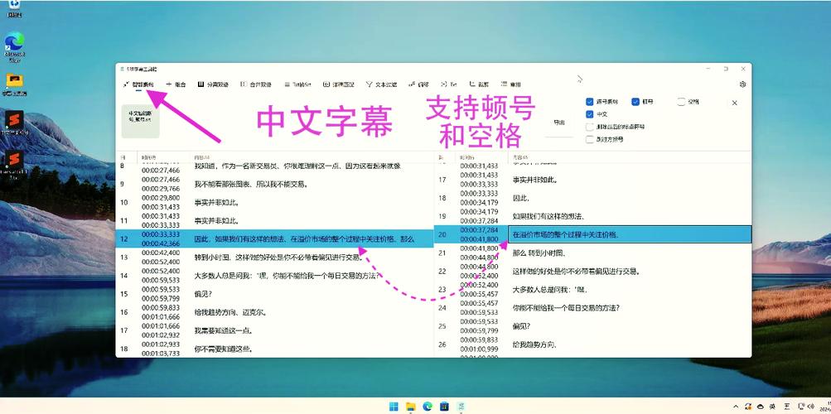Select right row 19 '如果我们有这样的想法'

592,216
